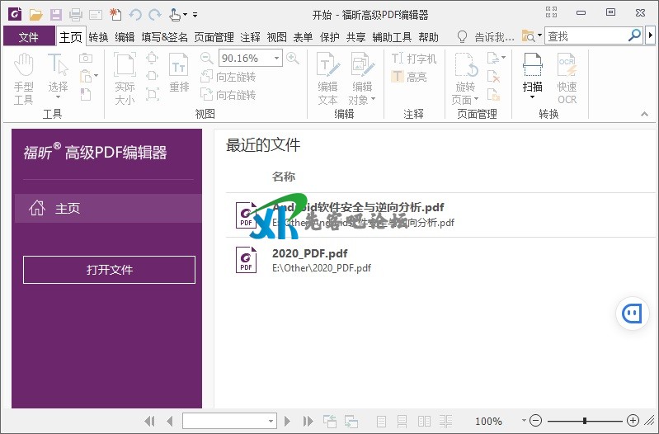Click the 打开文件 (Open File) button
Image resolution: width=659 pixels, height=434 pixels.
point(109,270)
